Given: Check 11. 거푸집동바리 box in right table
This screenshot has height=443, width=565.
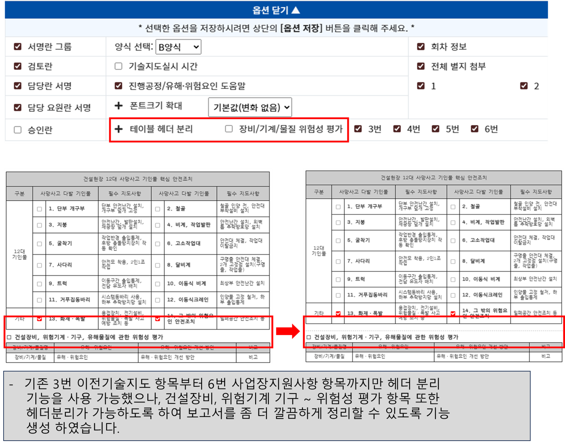Looking at the screenshot, I should tap(338, 295).
